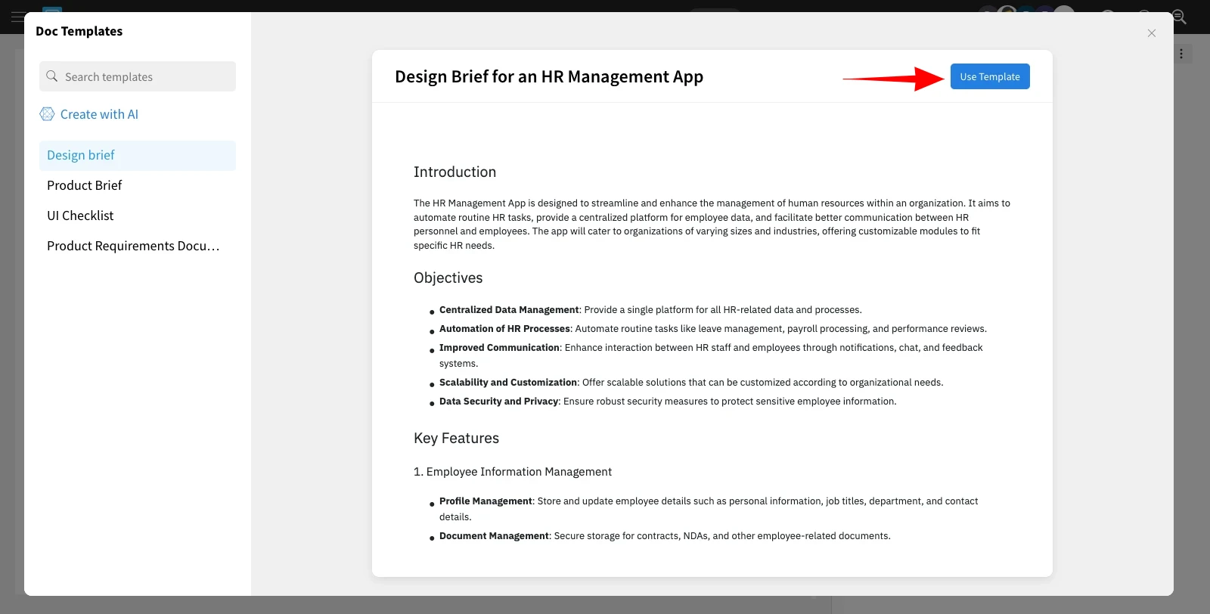Image resolution: width=1210 pixels, height=614 pixels.
Task: Select the Design brief template
Action: click(x=81, y=155)
